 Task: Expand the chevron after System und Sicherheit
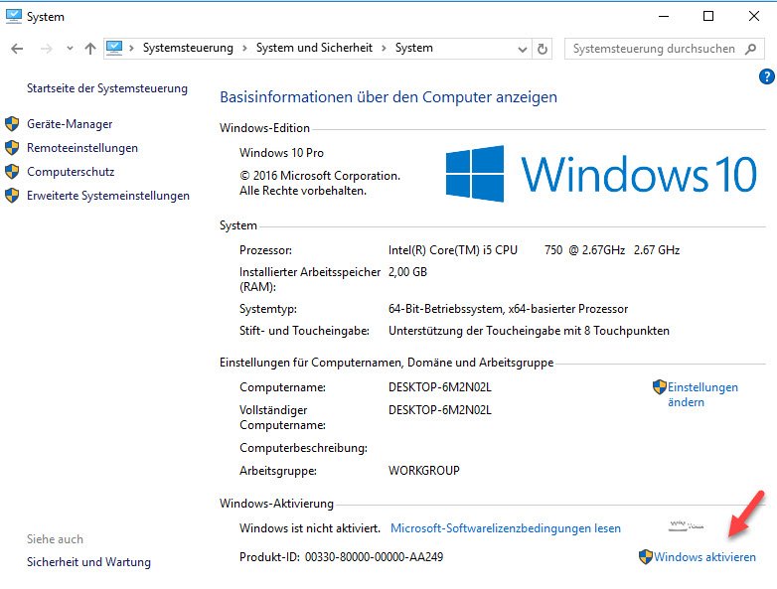pos(385,48)
